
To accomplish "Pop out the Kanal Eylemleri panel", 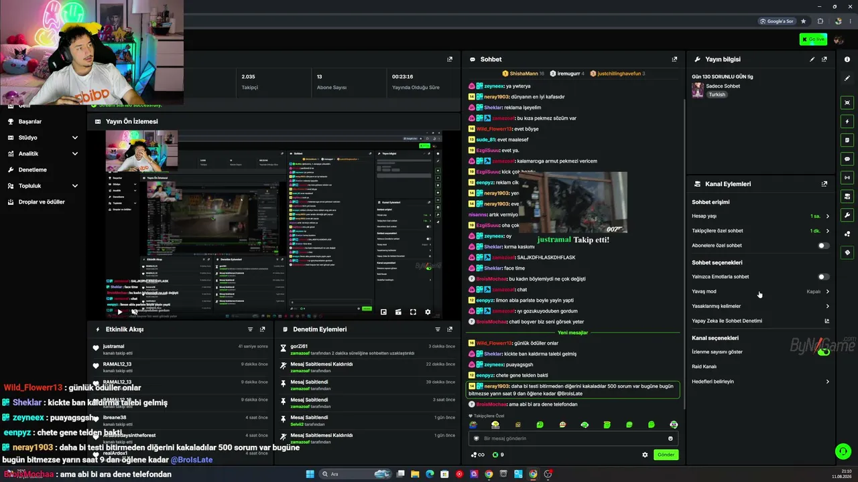I will (824, 184).
